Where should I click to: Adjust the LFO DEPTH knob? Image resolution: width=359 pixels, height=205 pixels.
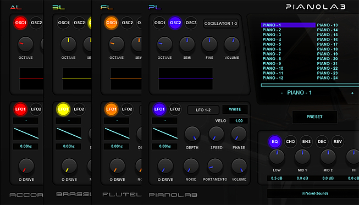coord(192,134)
